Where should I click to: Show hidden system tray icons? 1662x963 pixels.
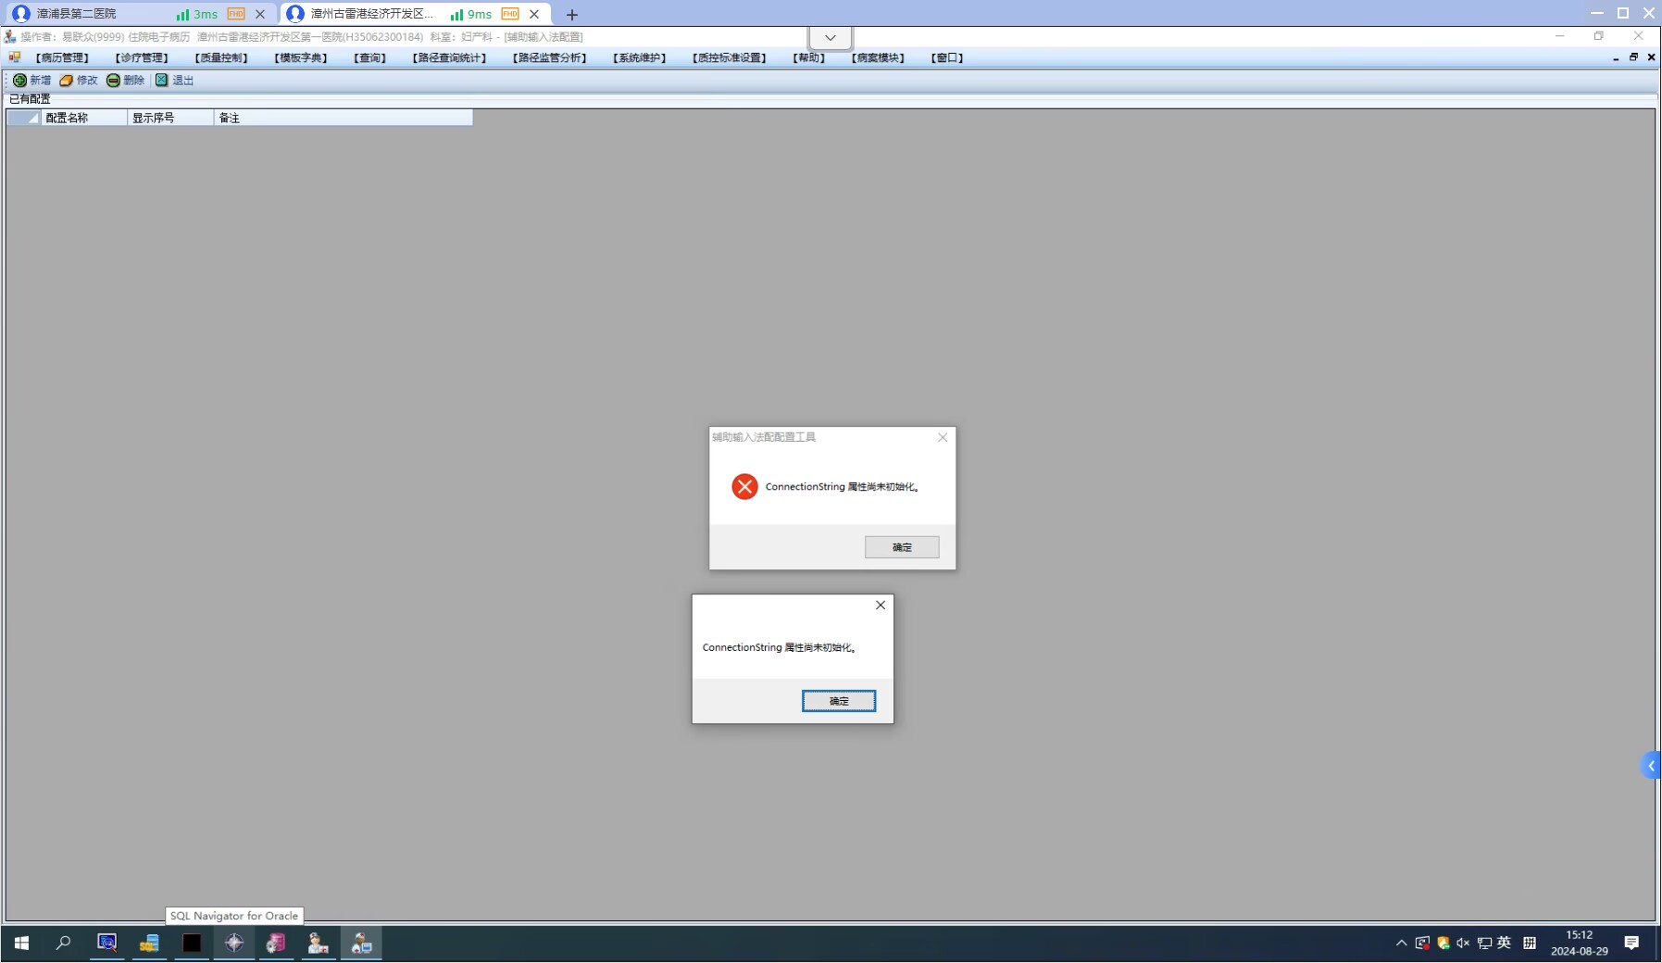(1401, 943)
